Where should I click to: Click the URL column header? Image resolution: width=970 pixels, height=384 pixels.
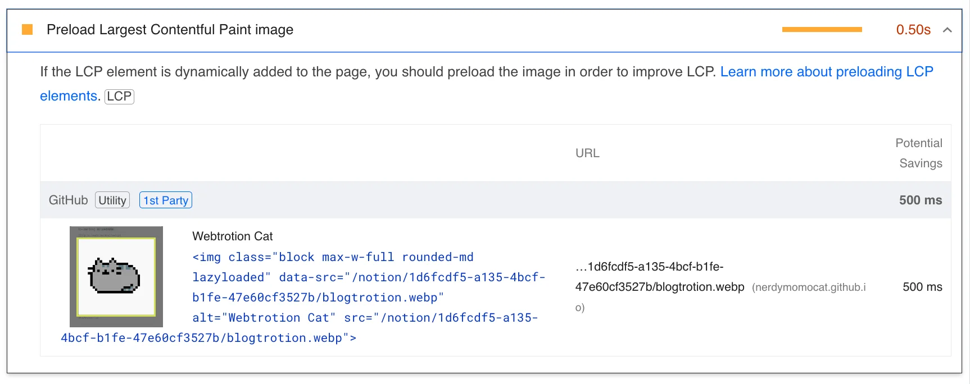(587, 153)
